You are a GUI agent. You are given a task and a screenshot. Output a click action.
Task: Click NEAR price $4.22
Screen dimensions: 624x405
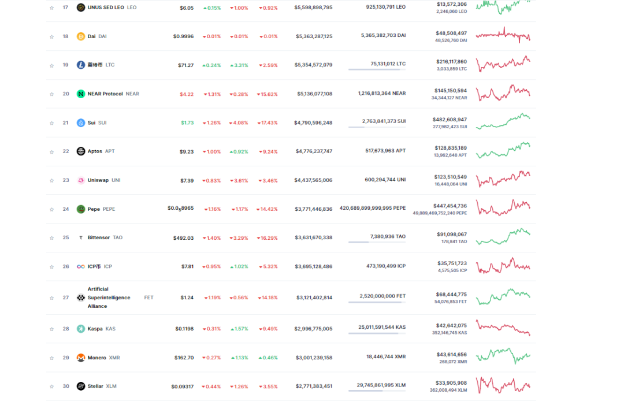[x=187, y=94]
